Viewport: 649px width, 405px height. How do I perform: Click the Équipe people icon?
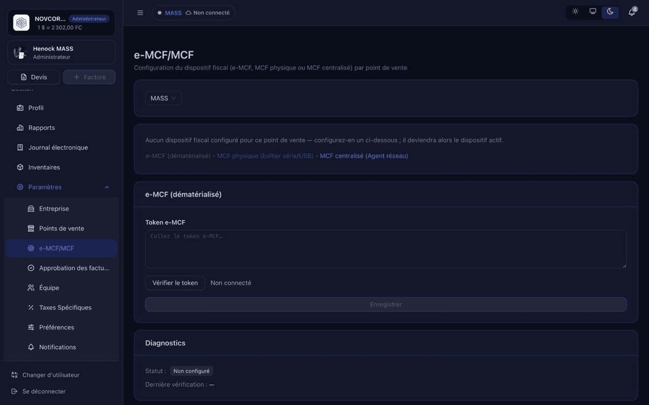[x=31, y=288]
